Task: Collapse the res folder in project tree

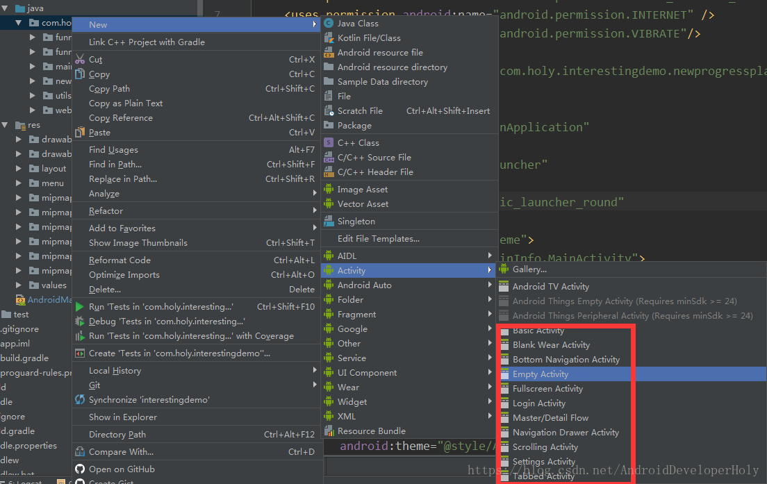Action: [x=5, y=125]
